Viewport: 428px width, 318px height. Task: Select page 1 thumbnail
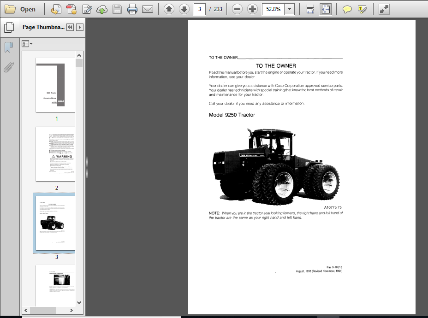(55, 85)
